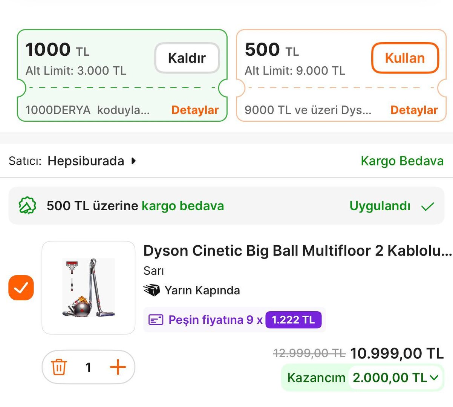Click the quantity value 1 field
Viewport: 453px width, 407px height.
pyautogui.click(x=88, y=367)
